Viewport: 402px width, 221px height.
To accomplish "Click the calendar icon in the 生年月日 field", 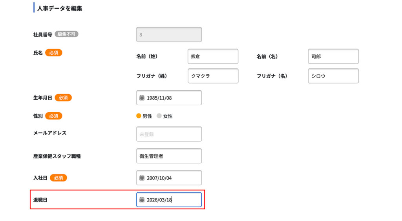I will [x=142, y=98].
